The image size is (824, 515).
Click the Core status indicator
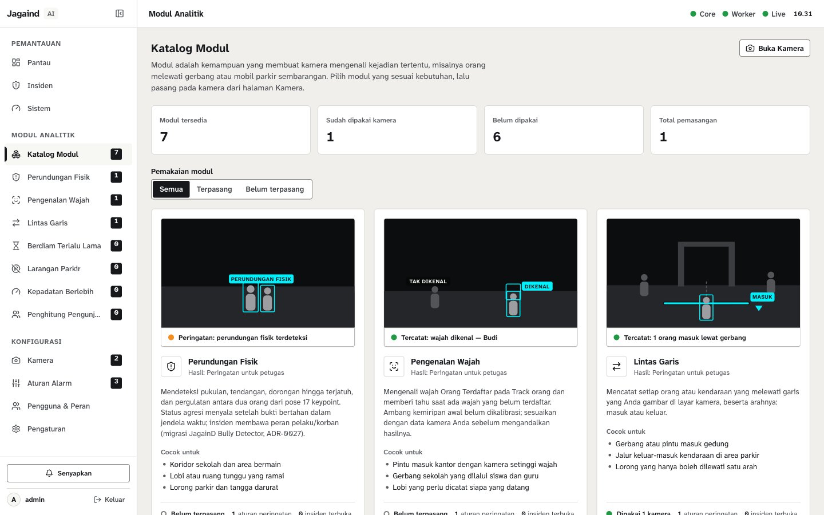[x=703, y=14]
